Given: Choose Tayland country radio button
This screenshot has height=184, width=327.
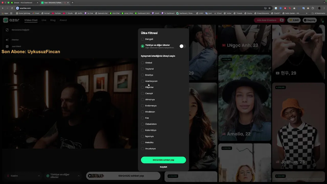Looking at the screenshot, I should [143, 69].
